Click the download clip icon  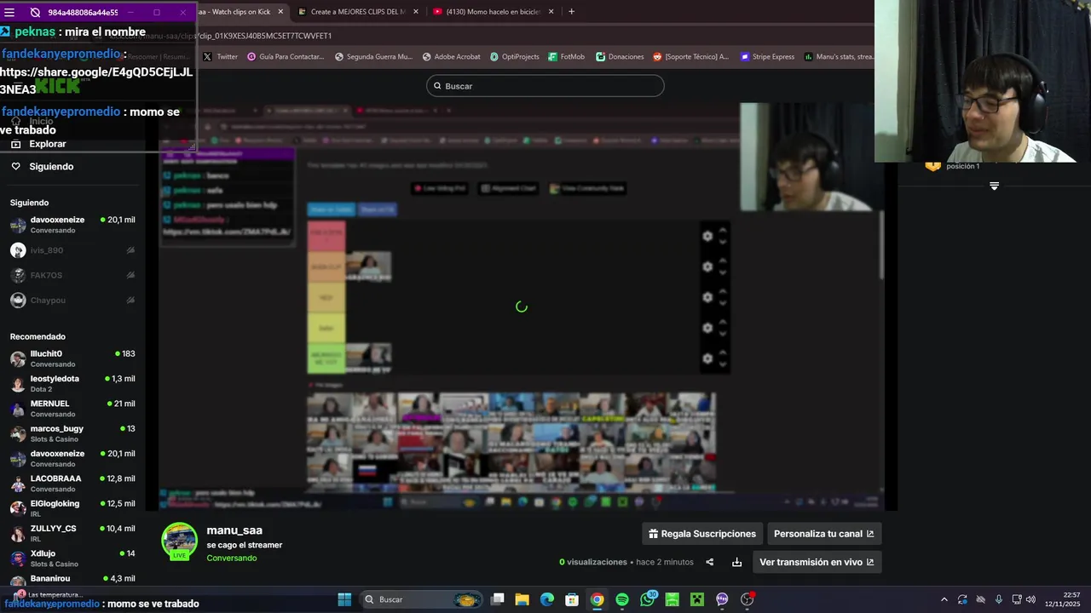[736, 562]
